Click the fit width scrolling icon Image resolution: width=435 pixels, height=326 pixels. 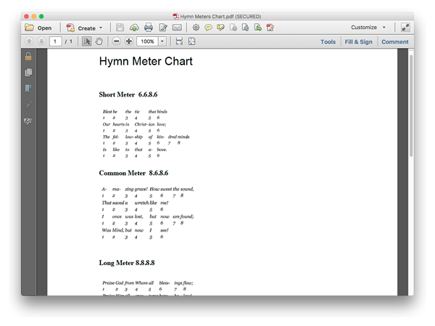179,41
